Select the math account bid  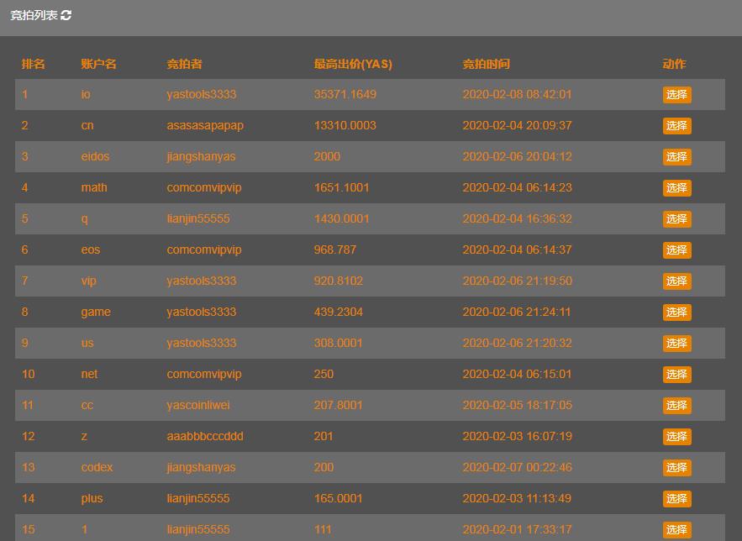tap(676, 187)
